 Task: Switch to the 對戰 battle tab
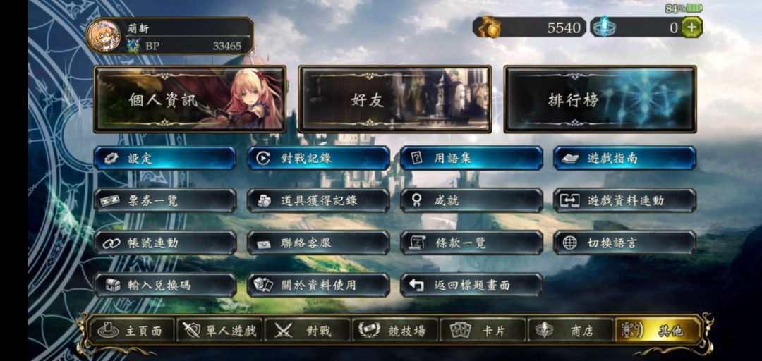tap(307, 331)
